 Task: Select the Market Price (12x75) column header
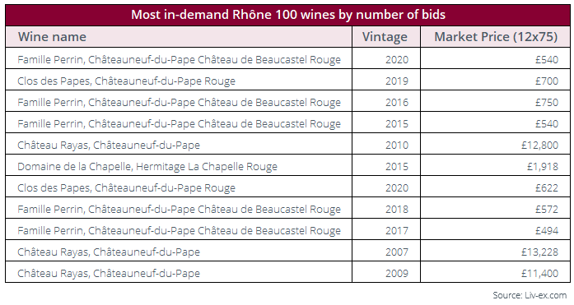pyautogui.click(x=496, y=36)
